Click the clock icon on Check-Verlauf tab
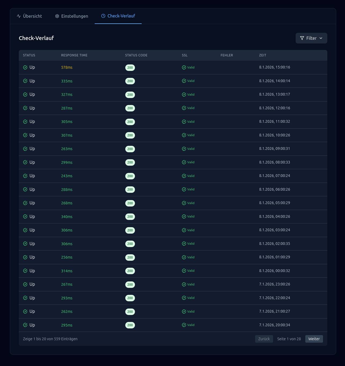The width and height of the screenshot is (345, 366). 103,16
